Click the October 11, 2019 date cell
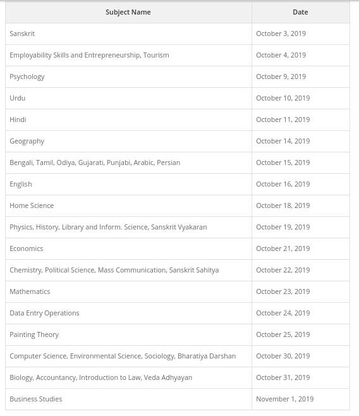Image resolution: width=359 pixels, height=416 pixels. (300, 119)
